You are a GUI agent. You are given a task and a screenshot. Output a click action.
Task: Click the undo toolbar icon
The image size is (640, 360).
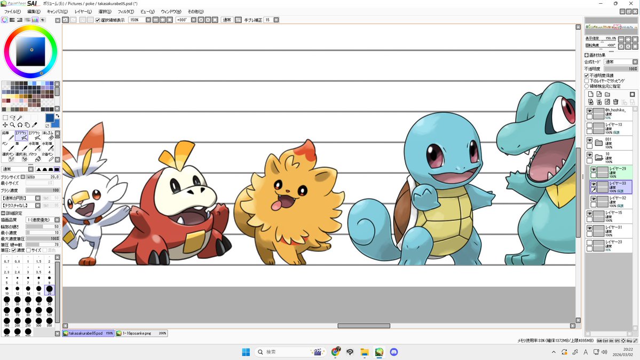65,20
